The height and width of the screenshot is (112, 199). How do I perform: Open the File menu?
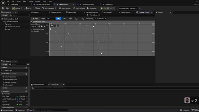click(8, 1)
